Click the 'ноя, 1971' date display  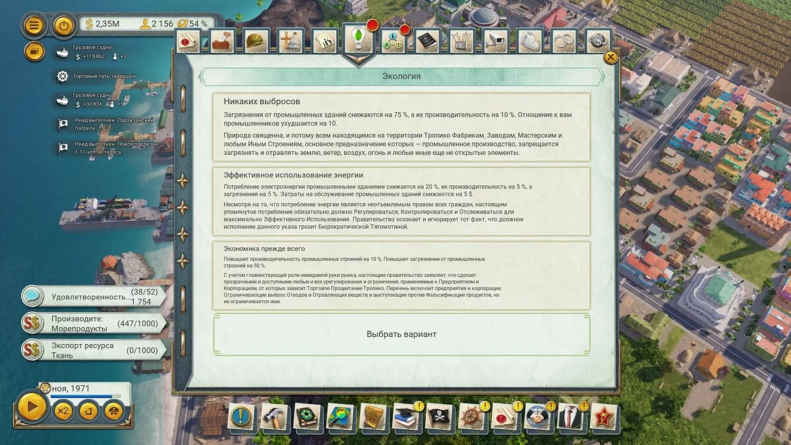[71, 389]
